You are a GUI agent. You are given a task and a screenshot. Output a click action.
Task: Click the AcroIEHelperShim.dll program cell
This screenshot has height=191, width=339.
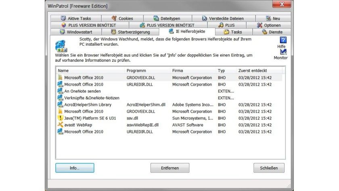[x=146, y=105]
